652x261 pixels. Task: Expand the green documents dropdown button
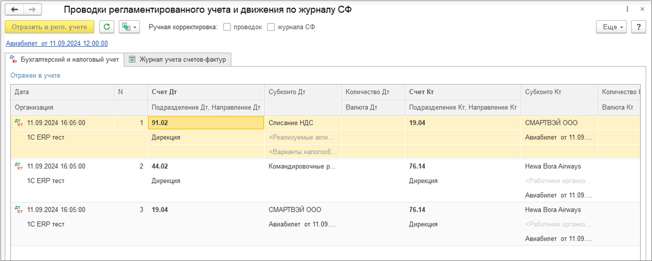129,27
